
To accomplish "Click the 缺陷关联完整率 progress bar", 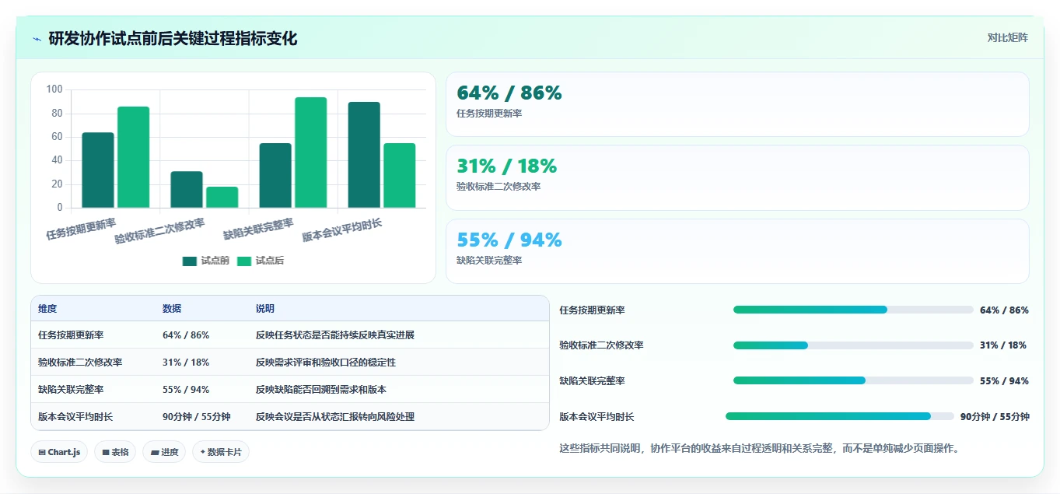I will [x=853, y=380].
